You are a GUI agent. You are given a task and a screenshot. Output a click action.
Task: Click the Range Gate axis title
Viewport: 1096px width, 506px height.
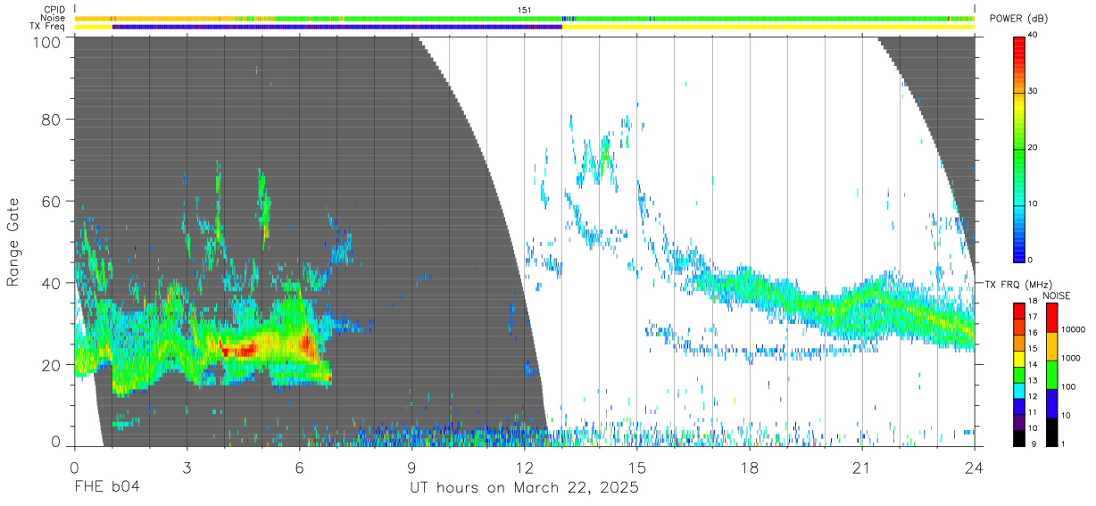13,242
